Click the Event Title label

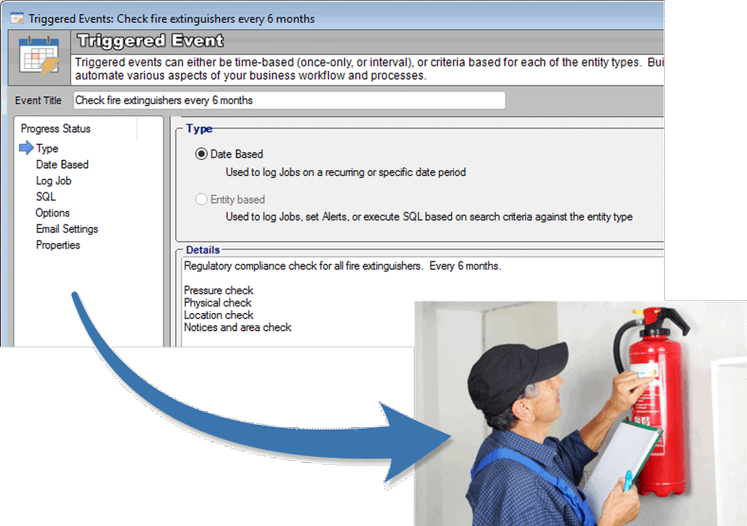[x=38, y=101]
